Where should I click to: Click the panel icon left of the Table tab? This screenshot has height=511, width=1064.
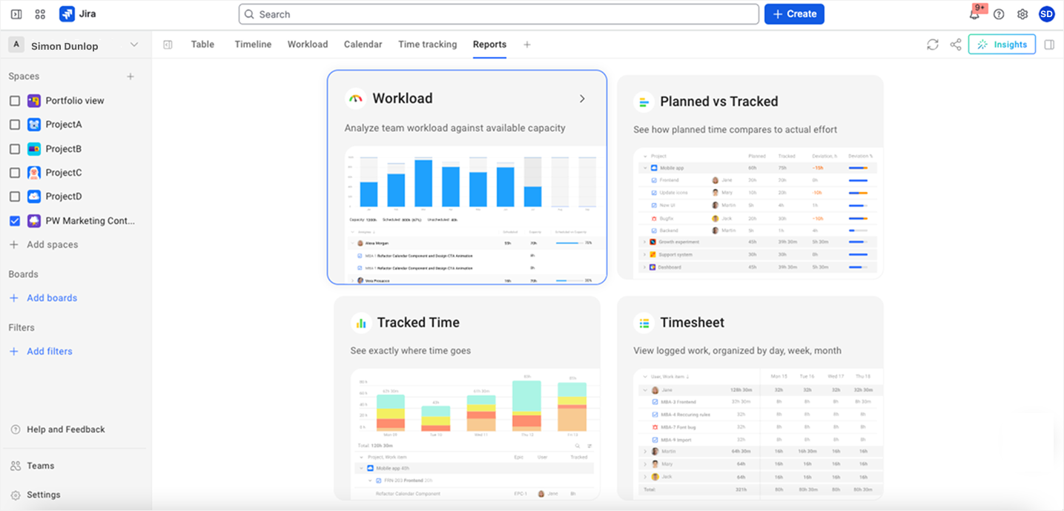pyautogui.click(x=168, y=44)
